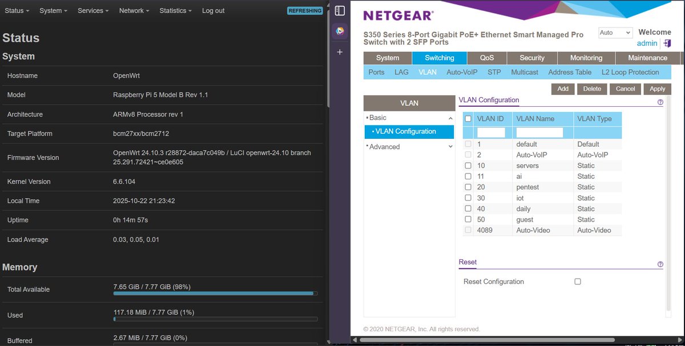Open the Multicast submenu
Viewport: 685px width, 346px height.
coord(525,73)
